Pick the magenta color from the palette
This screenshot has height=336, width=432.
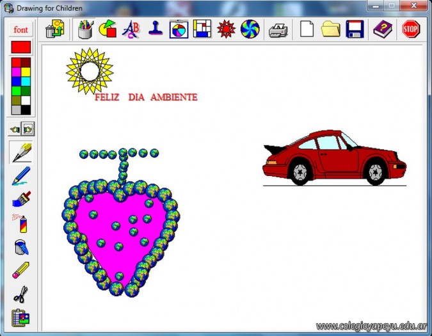coord(16,72)
